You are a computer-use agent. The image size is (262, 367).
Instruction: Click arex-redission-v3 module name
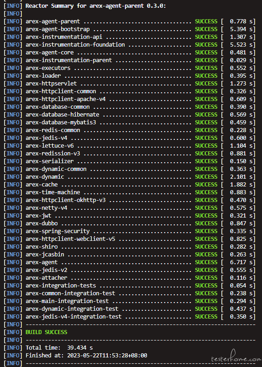(x=52, y=153)
